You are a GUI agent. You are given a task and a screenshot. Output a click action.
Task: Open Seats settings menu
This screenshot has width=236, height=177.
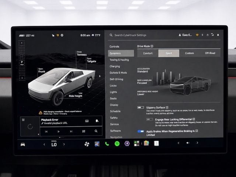(x=113, y=98)
